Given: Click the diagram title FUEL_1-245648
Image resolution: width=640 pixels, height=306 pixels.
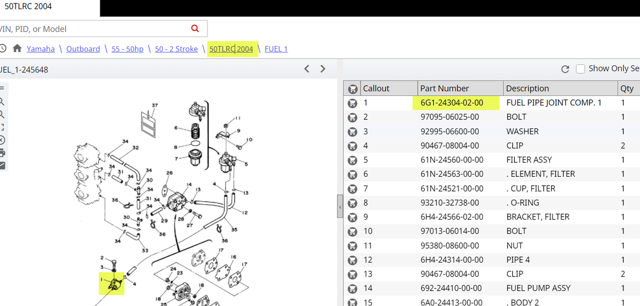Looking at the screenshot, I should pyautogui.click(x=24, y=70).
